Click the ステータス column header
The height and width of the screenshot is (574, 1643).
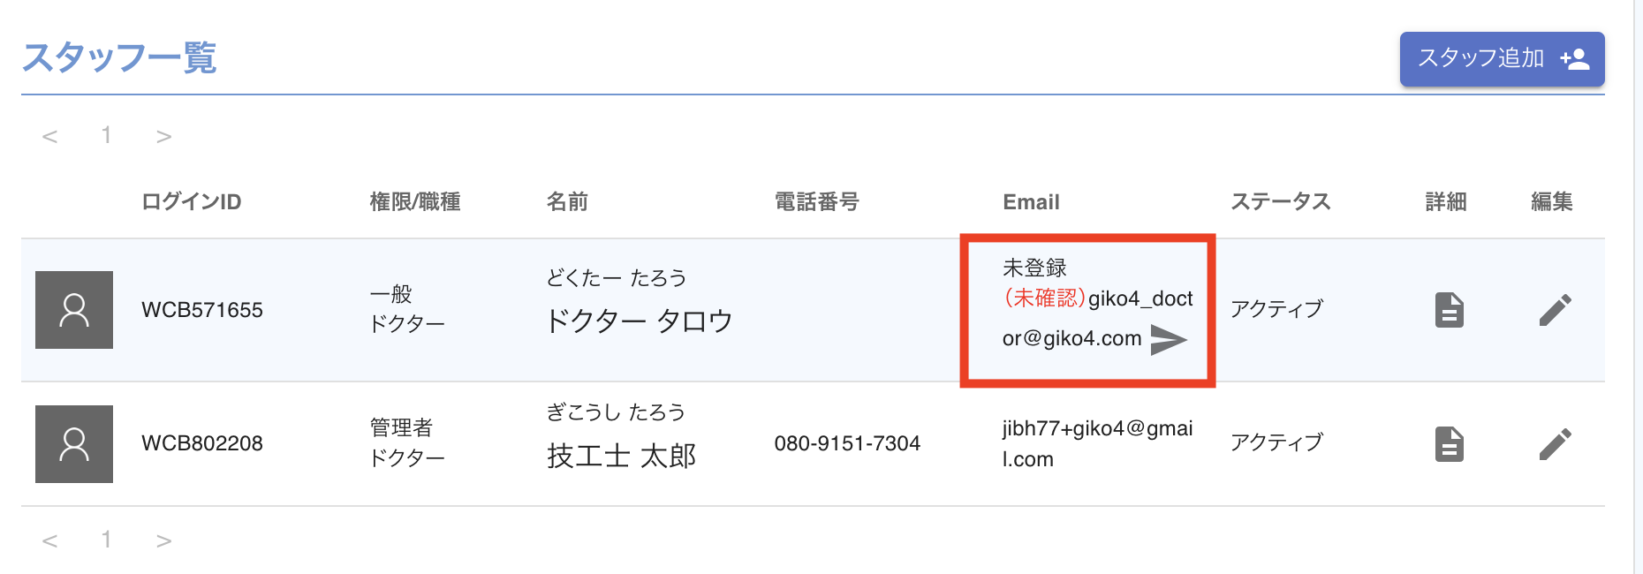1280,202
